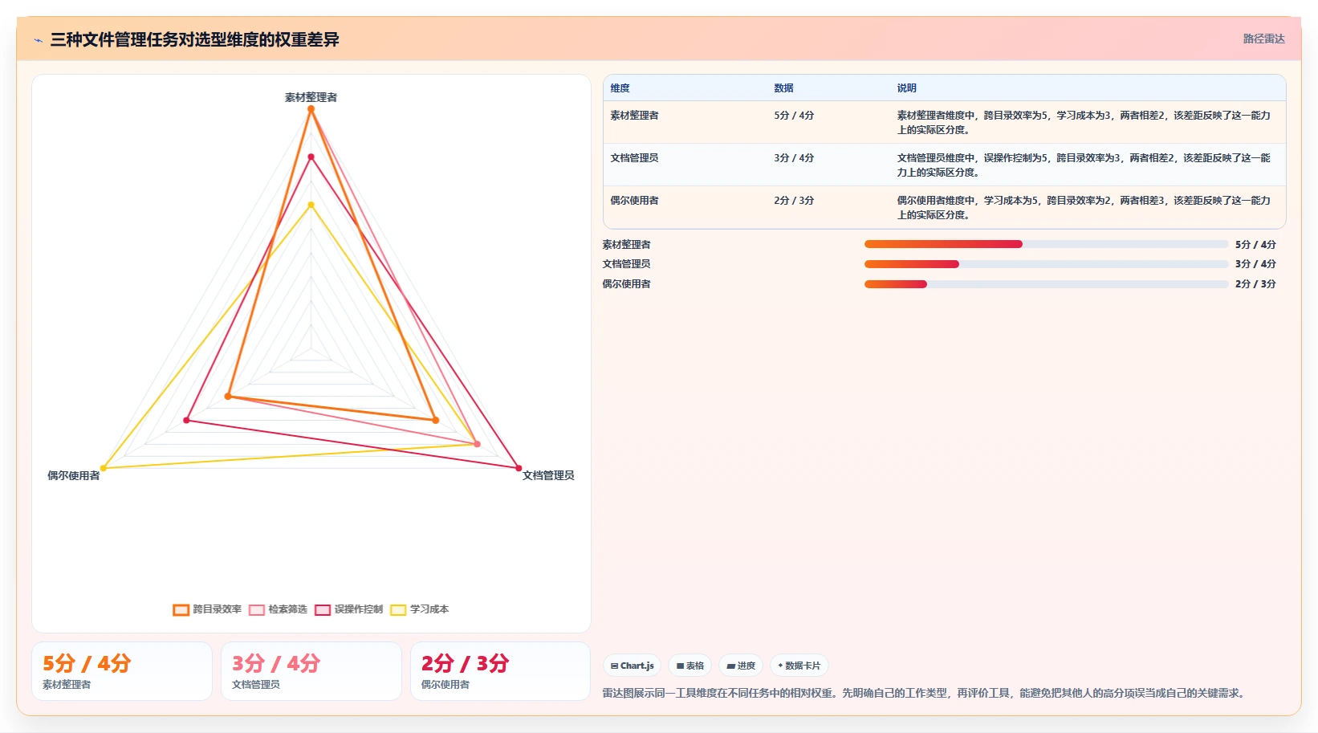This screenshot has height=733, width=1318.
Task: Toggle the 跨目录效率 legend series
Action: (207, 609)
